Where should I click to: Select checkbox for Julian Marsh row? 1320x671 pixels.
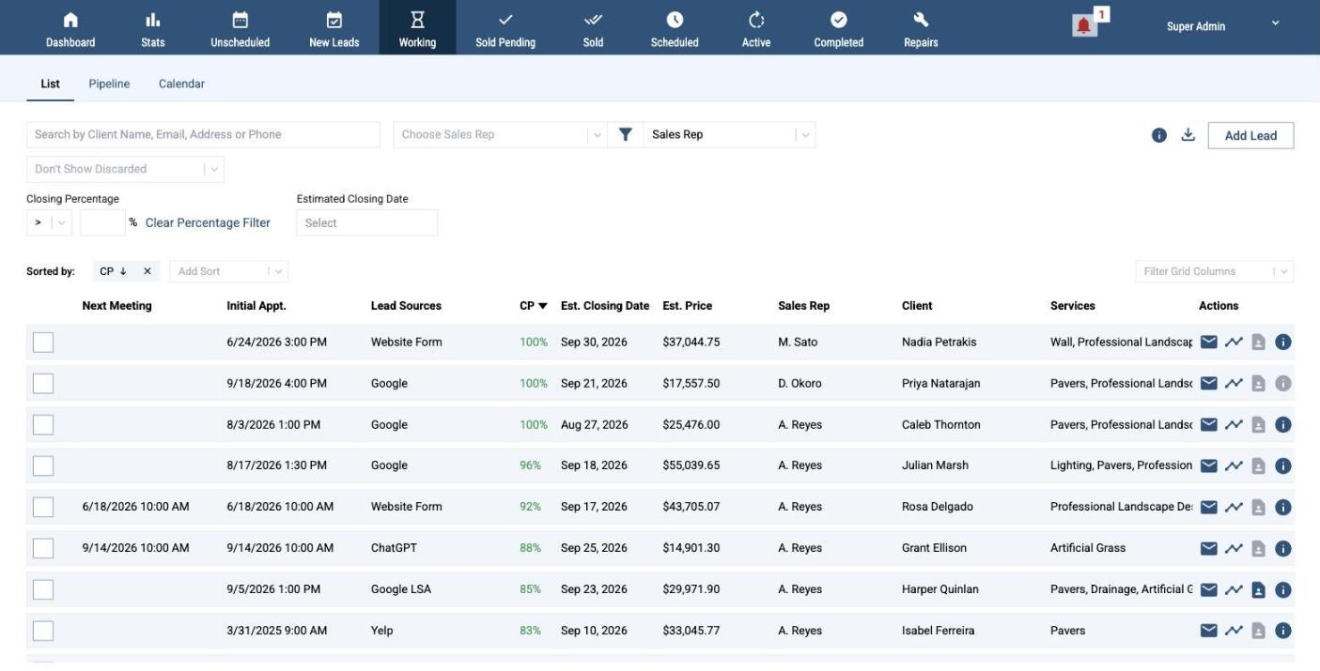(43, 465)
